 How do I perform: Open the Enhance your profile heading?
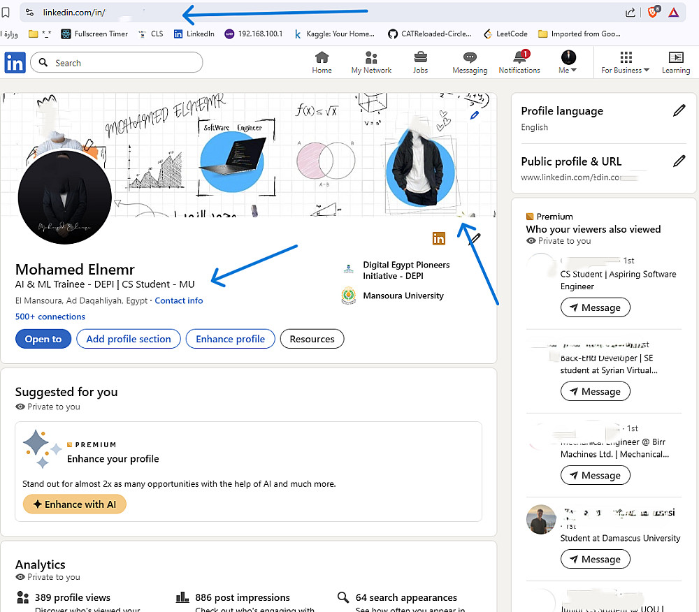(113, 459)
